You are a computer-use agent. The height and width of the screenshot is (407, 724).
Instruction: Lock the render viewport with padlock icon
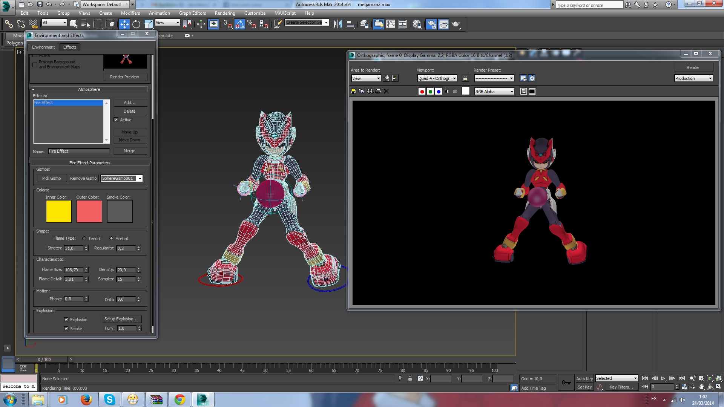coord(465,78)
